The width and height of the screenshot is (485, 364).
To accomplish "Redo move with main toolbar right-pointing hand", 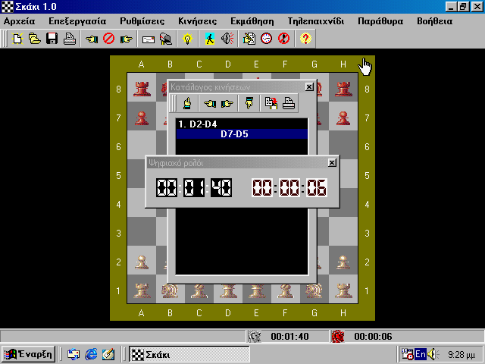I will pos(127,39).
